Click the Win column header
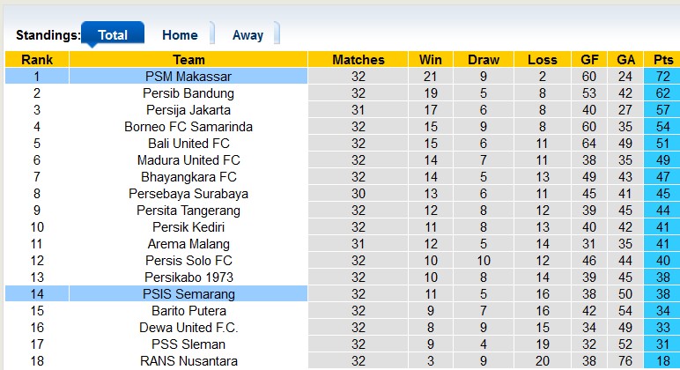Image resolution: width=680 pixels, height=370 pixels. tap(431, 60)
